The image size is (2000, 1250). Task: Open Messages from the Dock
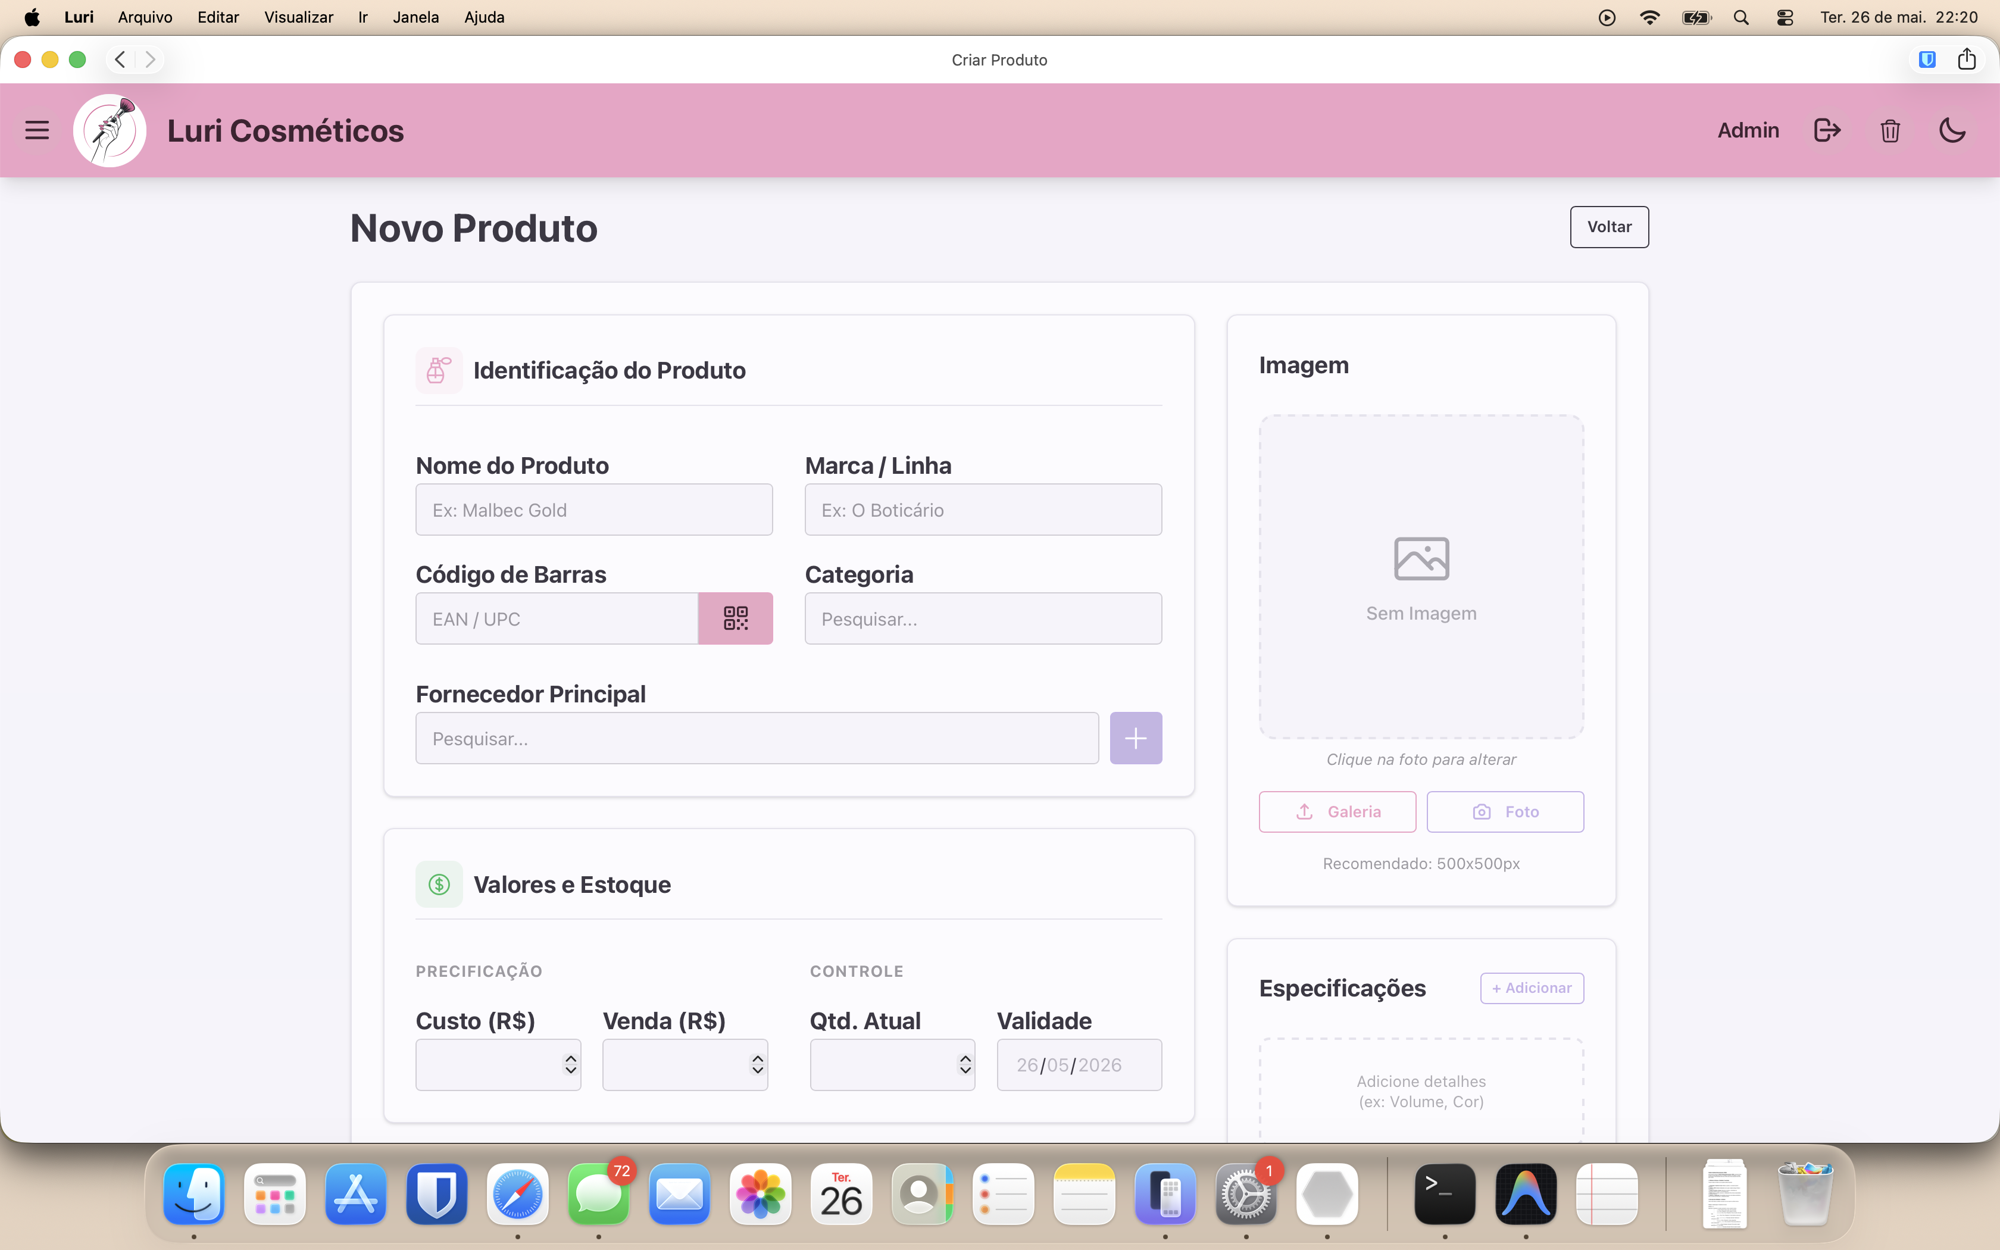599,1194
